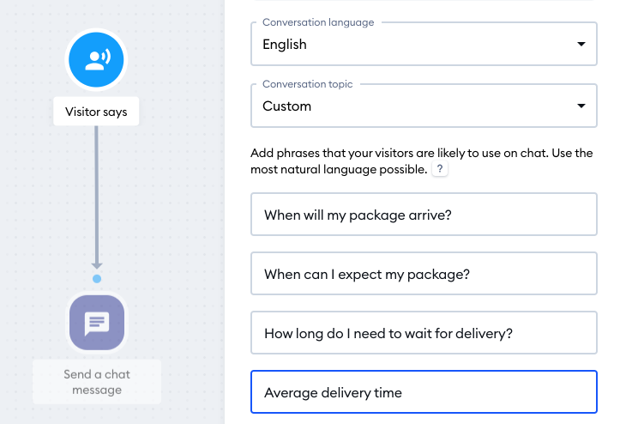Click the Visitor says label
The height and width of the screenshot is (424, 620).
pyautogui.click(x=96, y=112)
